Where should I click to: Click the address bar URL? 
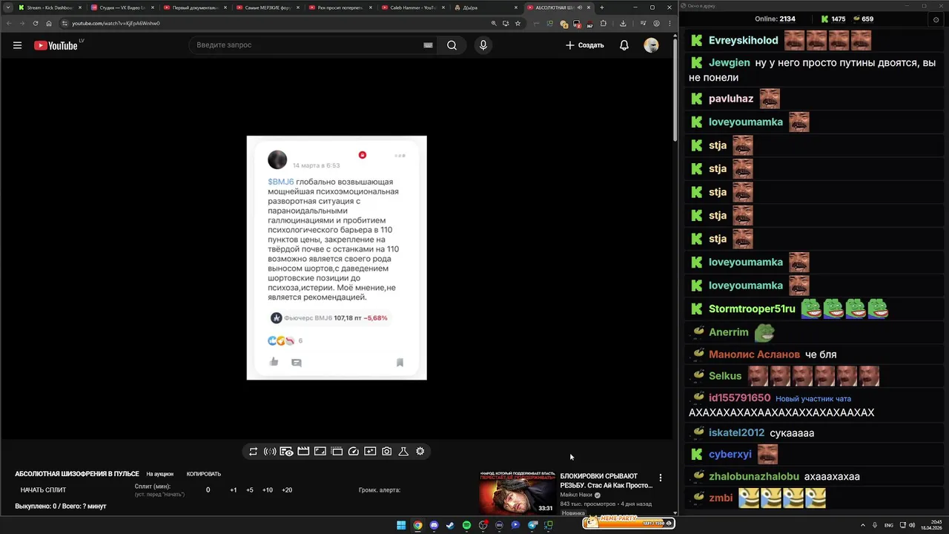(x=116, y=23)
